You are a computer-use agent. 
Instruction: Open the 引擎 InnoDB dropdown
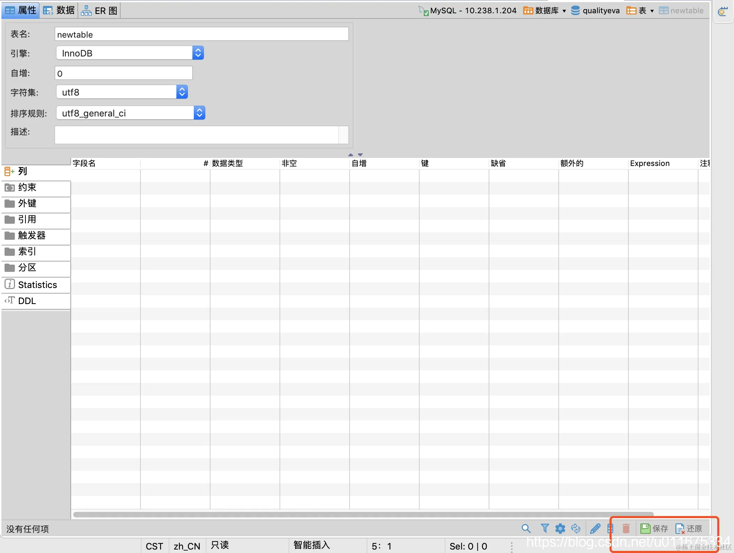(x=198, y=53)
